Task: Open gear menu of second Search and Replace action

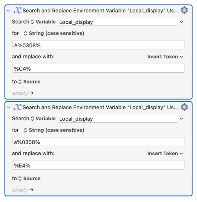Action: click(x=184, y=107)
